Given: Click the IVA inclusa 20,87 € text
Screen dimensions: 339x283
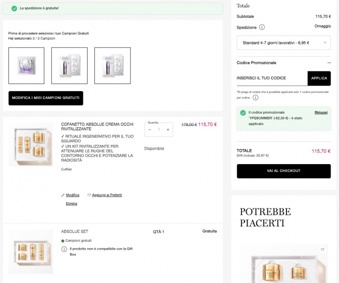Looking at the screenshot, I should [252, 155].
